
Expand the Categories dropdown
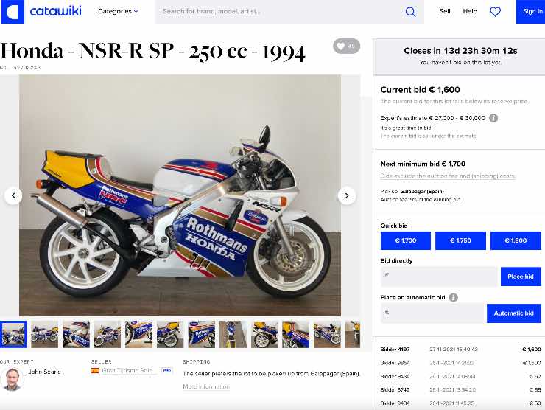(x=118, y=11)
